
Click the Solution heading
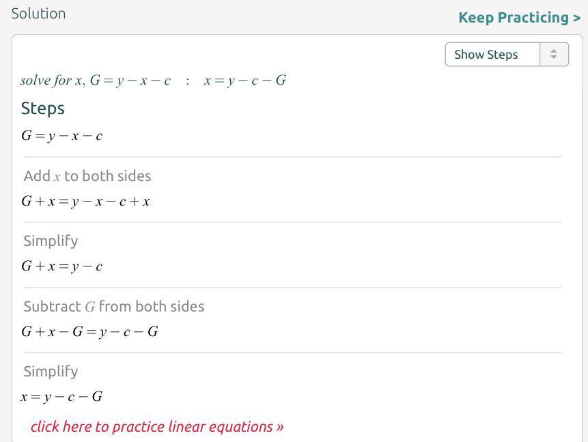(x=38, y=14)
